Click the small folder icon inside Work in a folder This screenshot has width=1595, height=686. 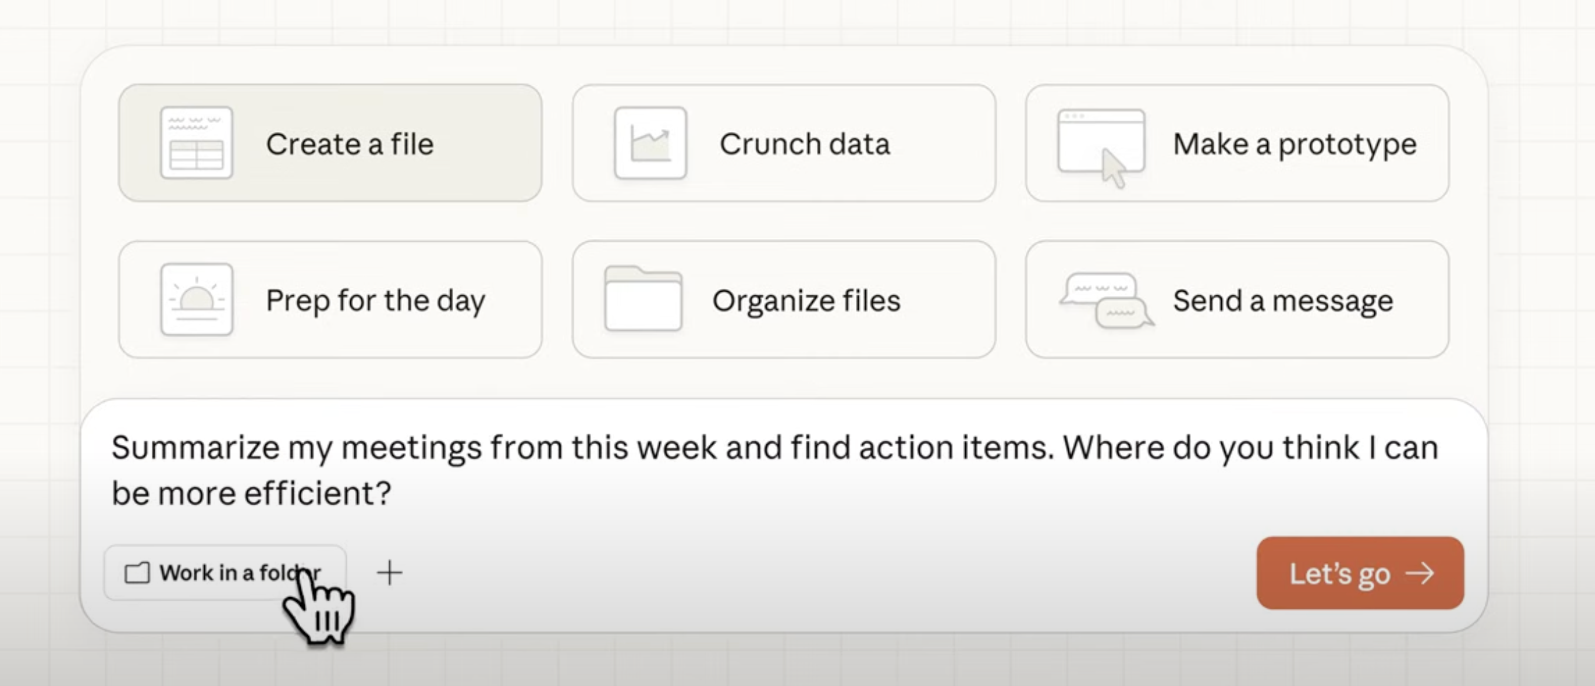(x=137, y=573)
